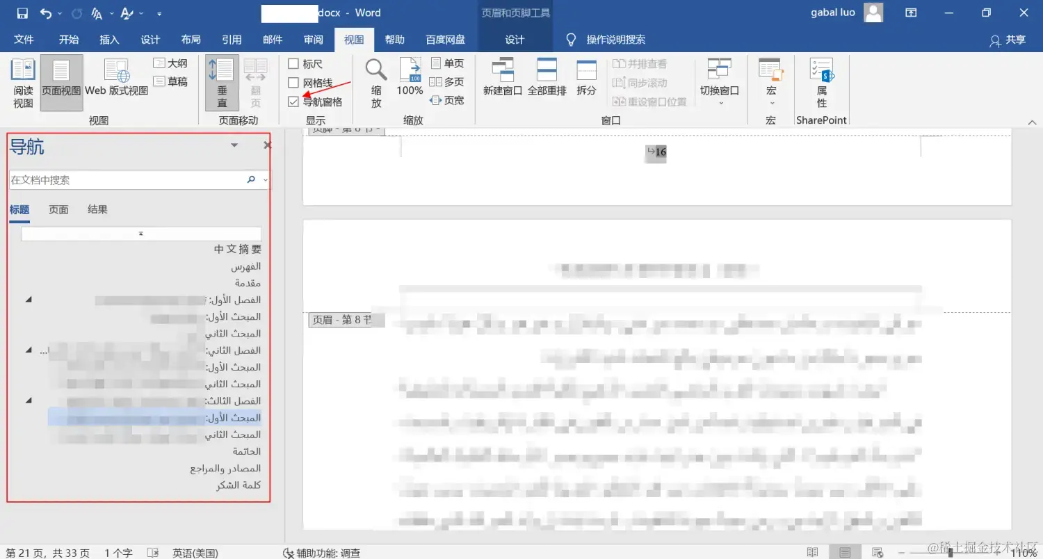Open the search options dropdown in navigation pane
The image size is (1043, 559).
click(x=265, y=180)
